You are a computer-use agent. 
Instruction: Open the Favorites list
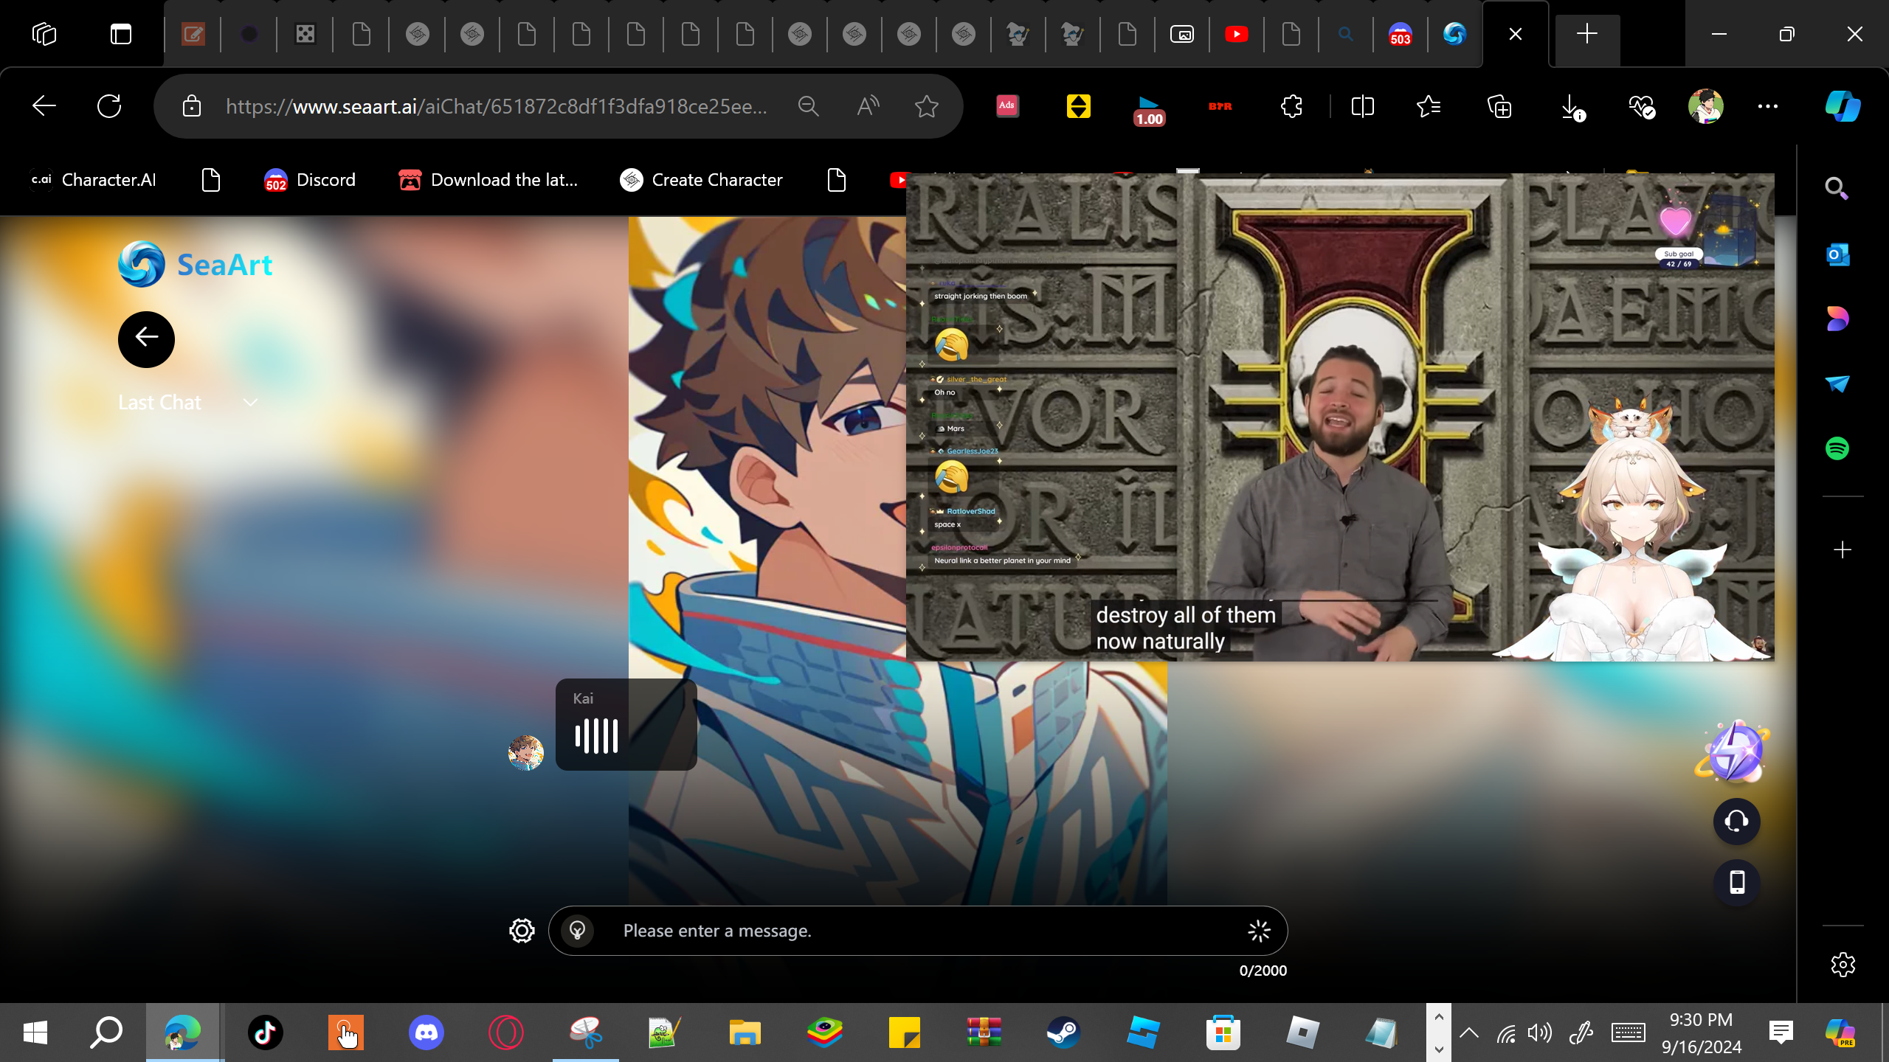tap(1429, 106)
